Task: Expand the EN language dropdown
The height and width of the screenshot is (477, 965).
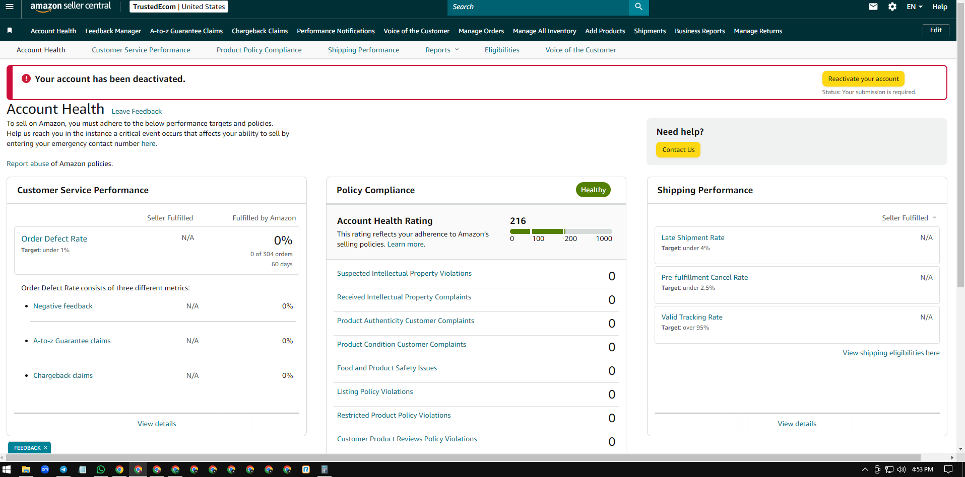Action: pyautogui.click(x=914, y=7)
